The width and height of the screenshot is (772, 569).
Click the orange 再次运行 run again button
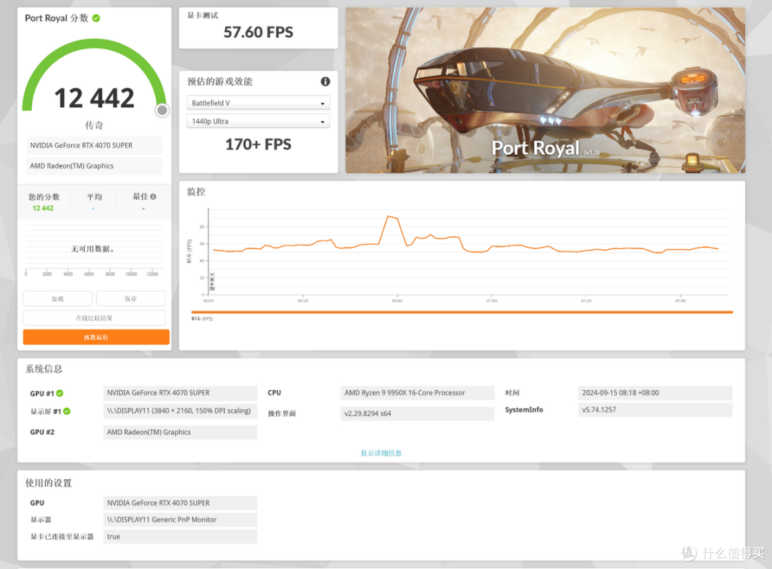coord(96,337)
